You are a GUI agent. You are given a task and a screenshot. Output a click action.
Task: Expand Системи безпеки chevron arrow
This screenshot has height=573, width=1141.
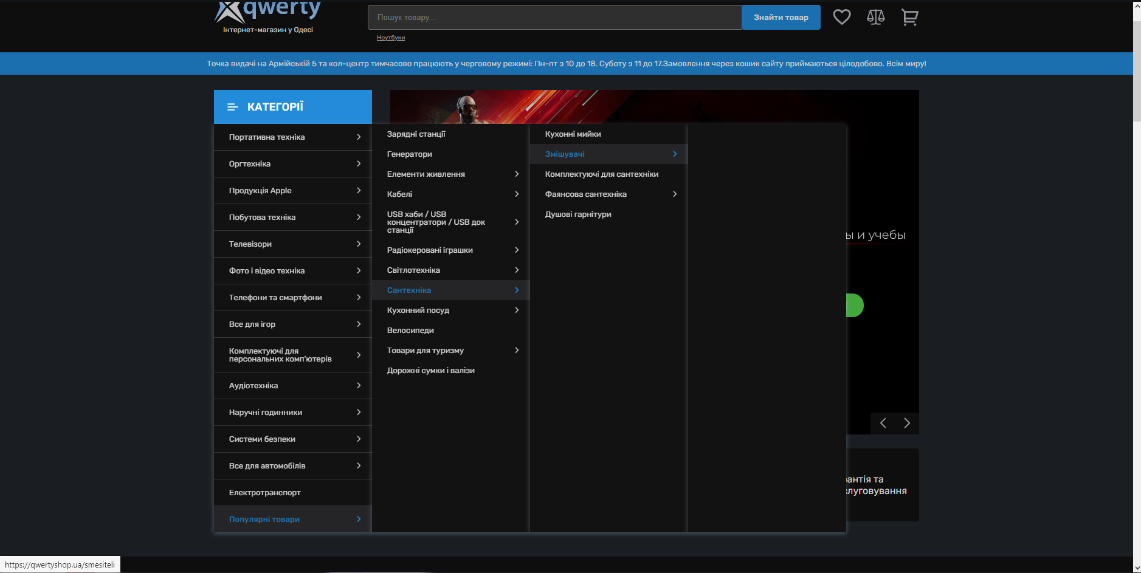tap(359, 439)
